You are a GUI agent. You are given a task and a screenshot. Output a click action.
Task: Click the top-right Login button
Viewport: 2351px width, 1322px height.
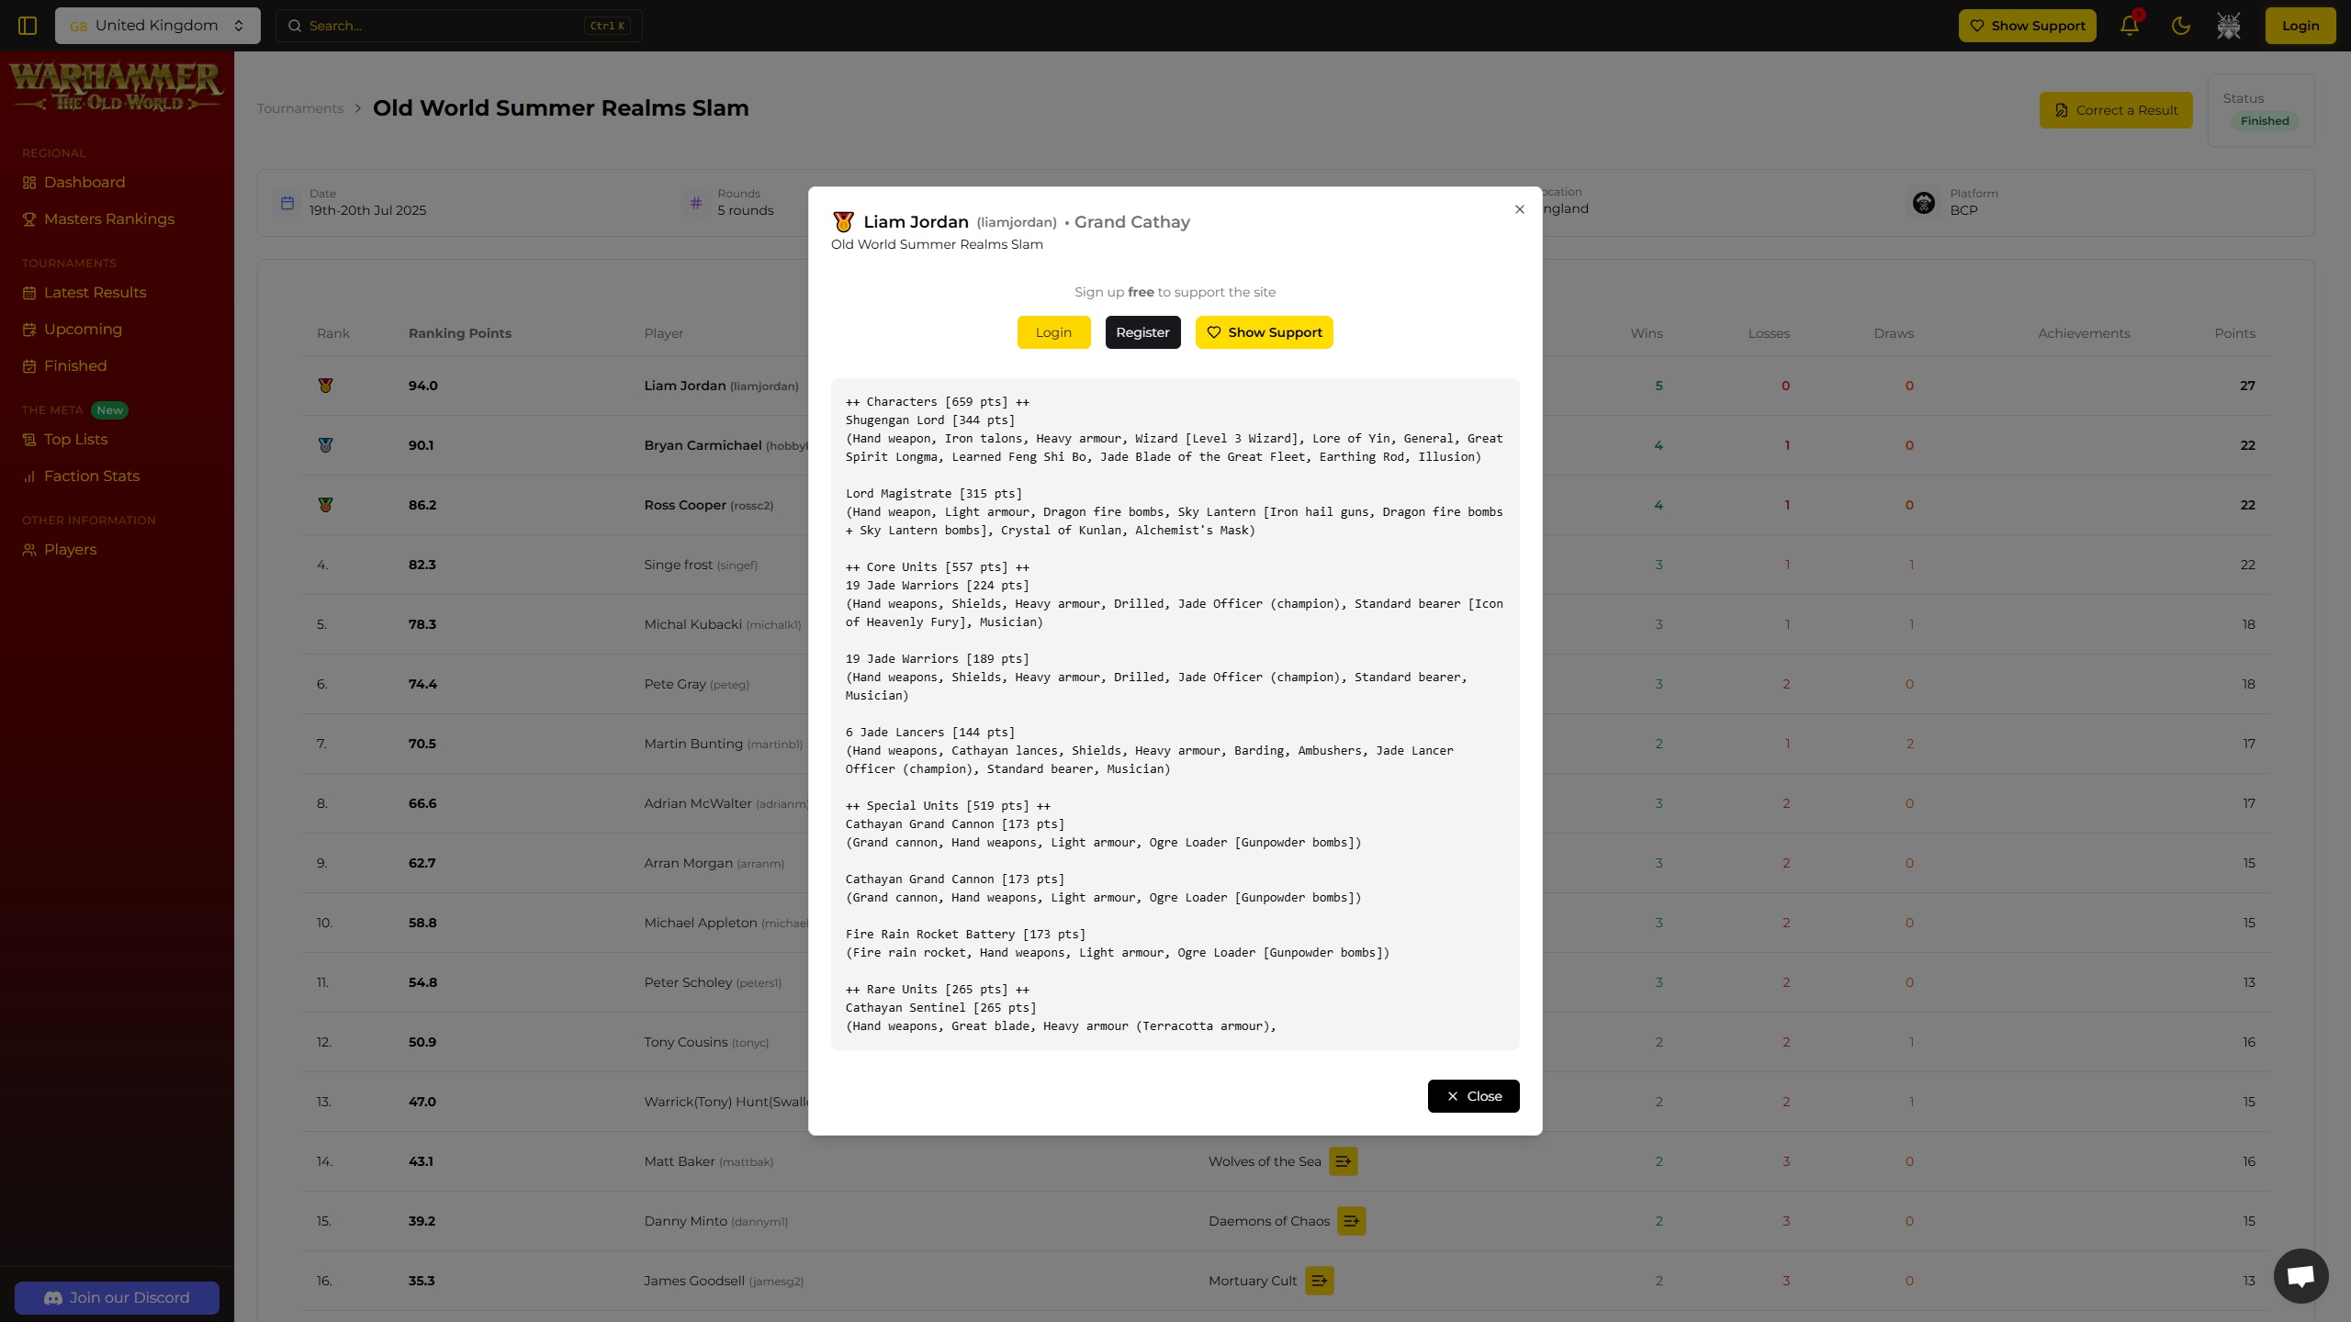click(x=2300, y=26)
